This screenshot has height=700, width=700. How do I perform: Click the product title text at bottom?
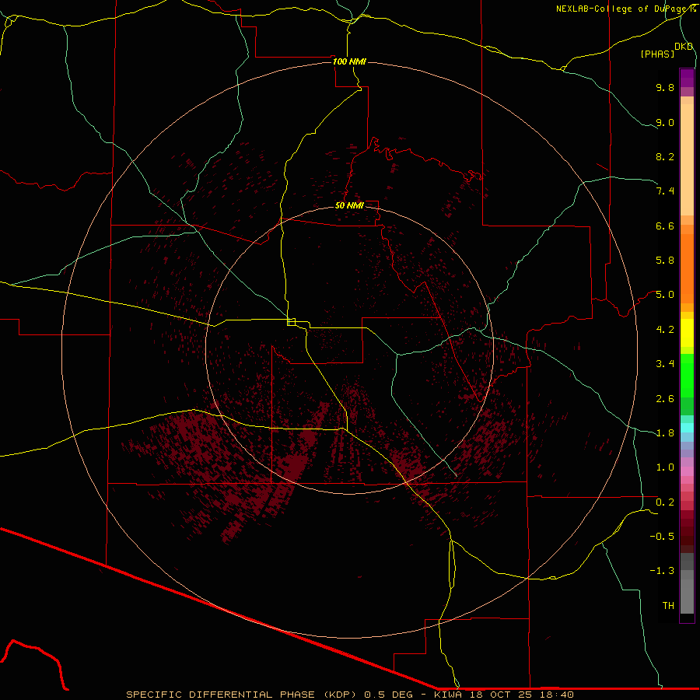(349, 695)
